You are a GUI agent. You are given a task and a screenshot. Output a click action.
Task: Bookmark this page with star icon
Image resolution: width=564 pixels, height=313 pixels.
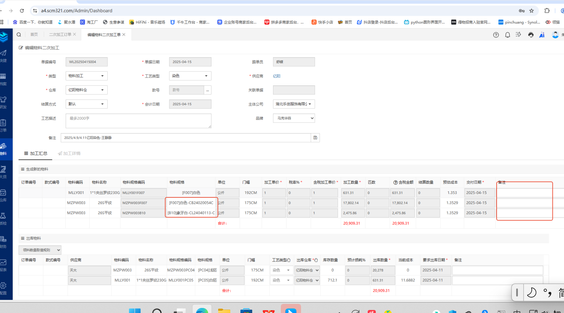tap(531, 11)
